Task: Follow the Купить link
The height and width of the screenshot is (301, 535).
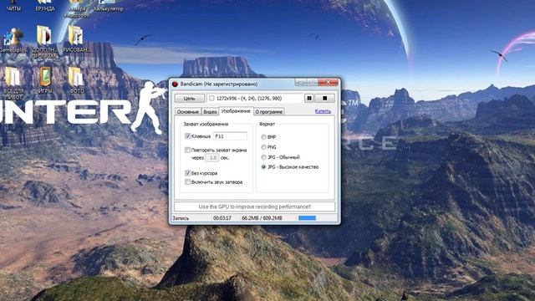Action: point(323,111)
